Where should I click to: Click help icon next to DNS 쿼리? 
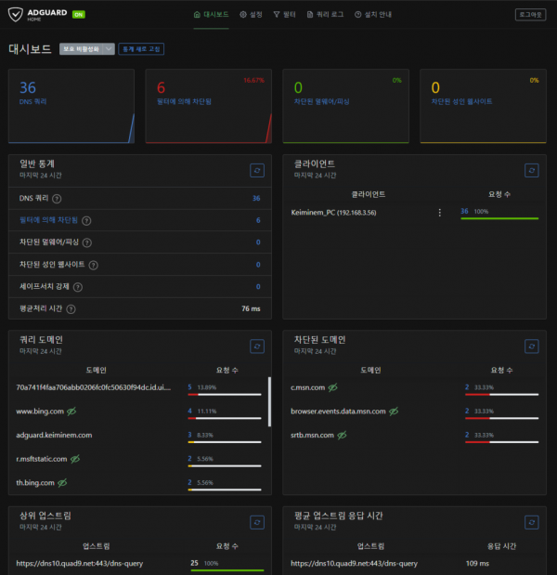pos(57,198)
